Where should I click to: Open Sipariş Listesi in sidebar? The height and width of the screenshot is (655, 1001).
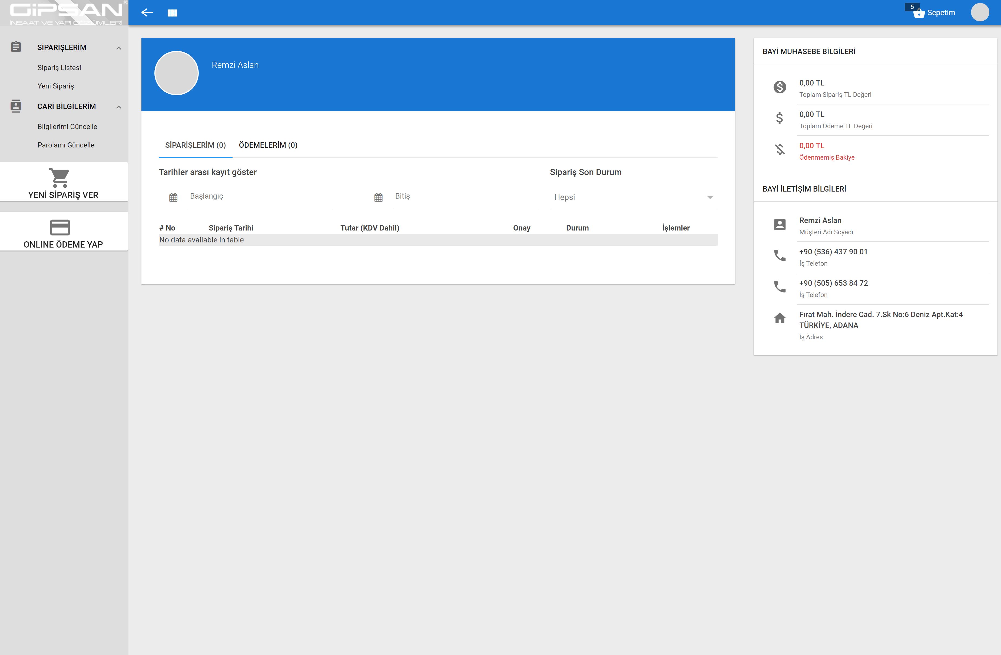[x=59, y=68]
